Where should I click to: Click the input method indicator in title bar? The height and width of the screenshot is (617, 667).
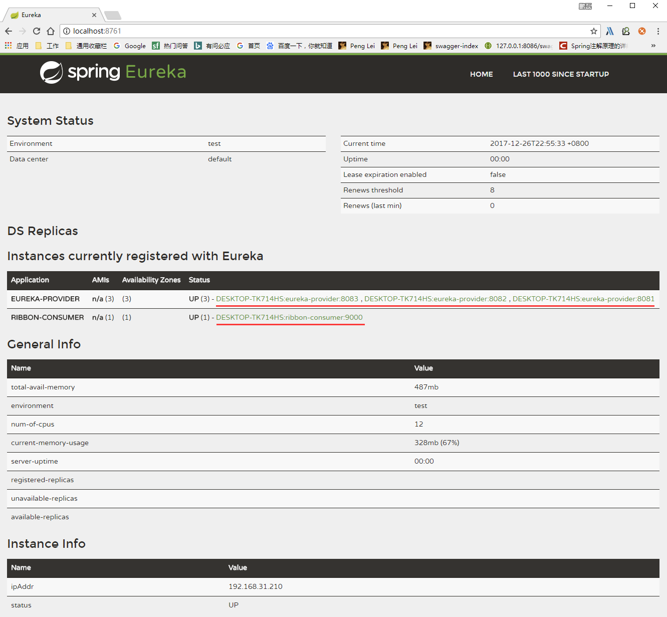click(x=585, y=6)
